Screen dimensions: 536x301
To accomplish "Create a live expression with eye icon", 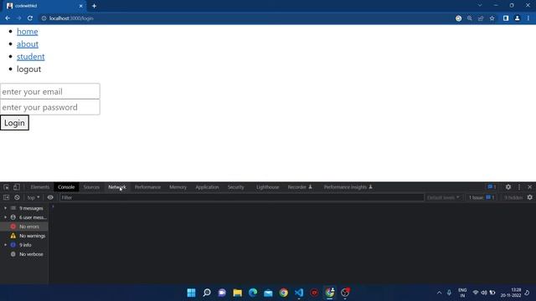I will [50, 197].
